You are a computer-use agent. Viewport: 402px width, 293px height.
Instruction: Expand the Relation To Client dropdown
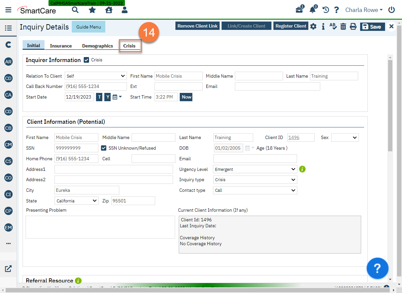[x=96, y=76]
